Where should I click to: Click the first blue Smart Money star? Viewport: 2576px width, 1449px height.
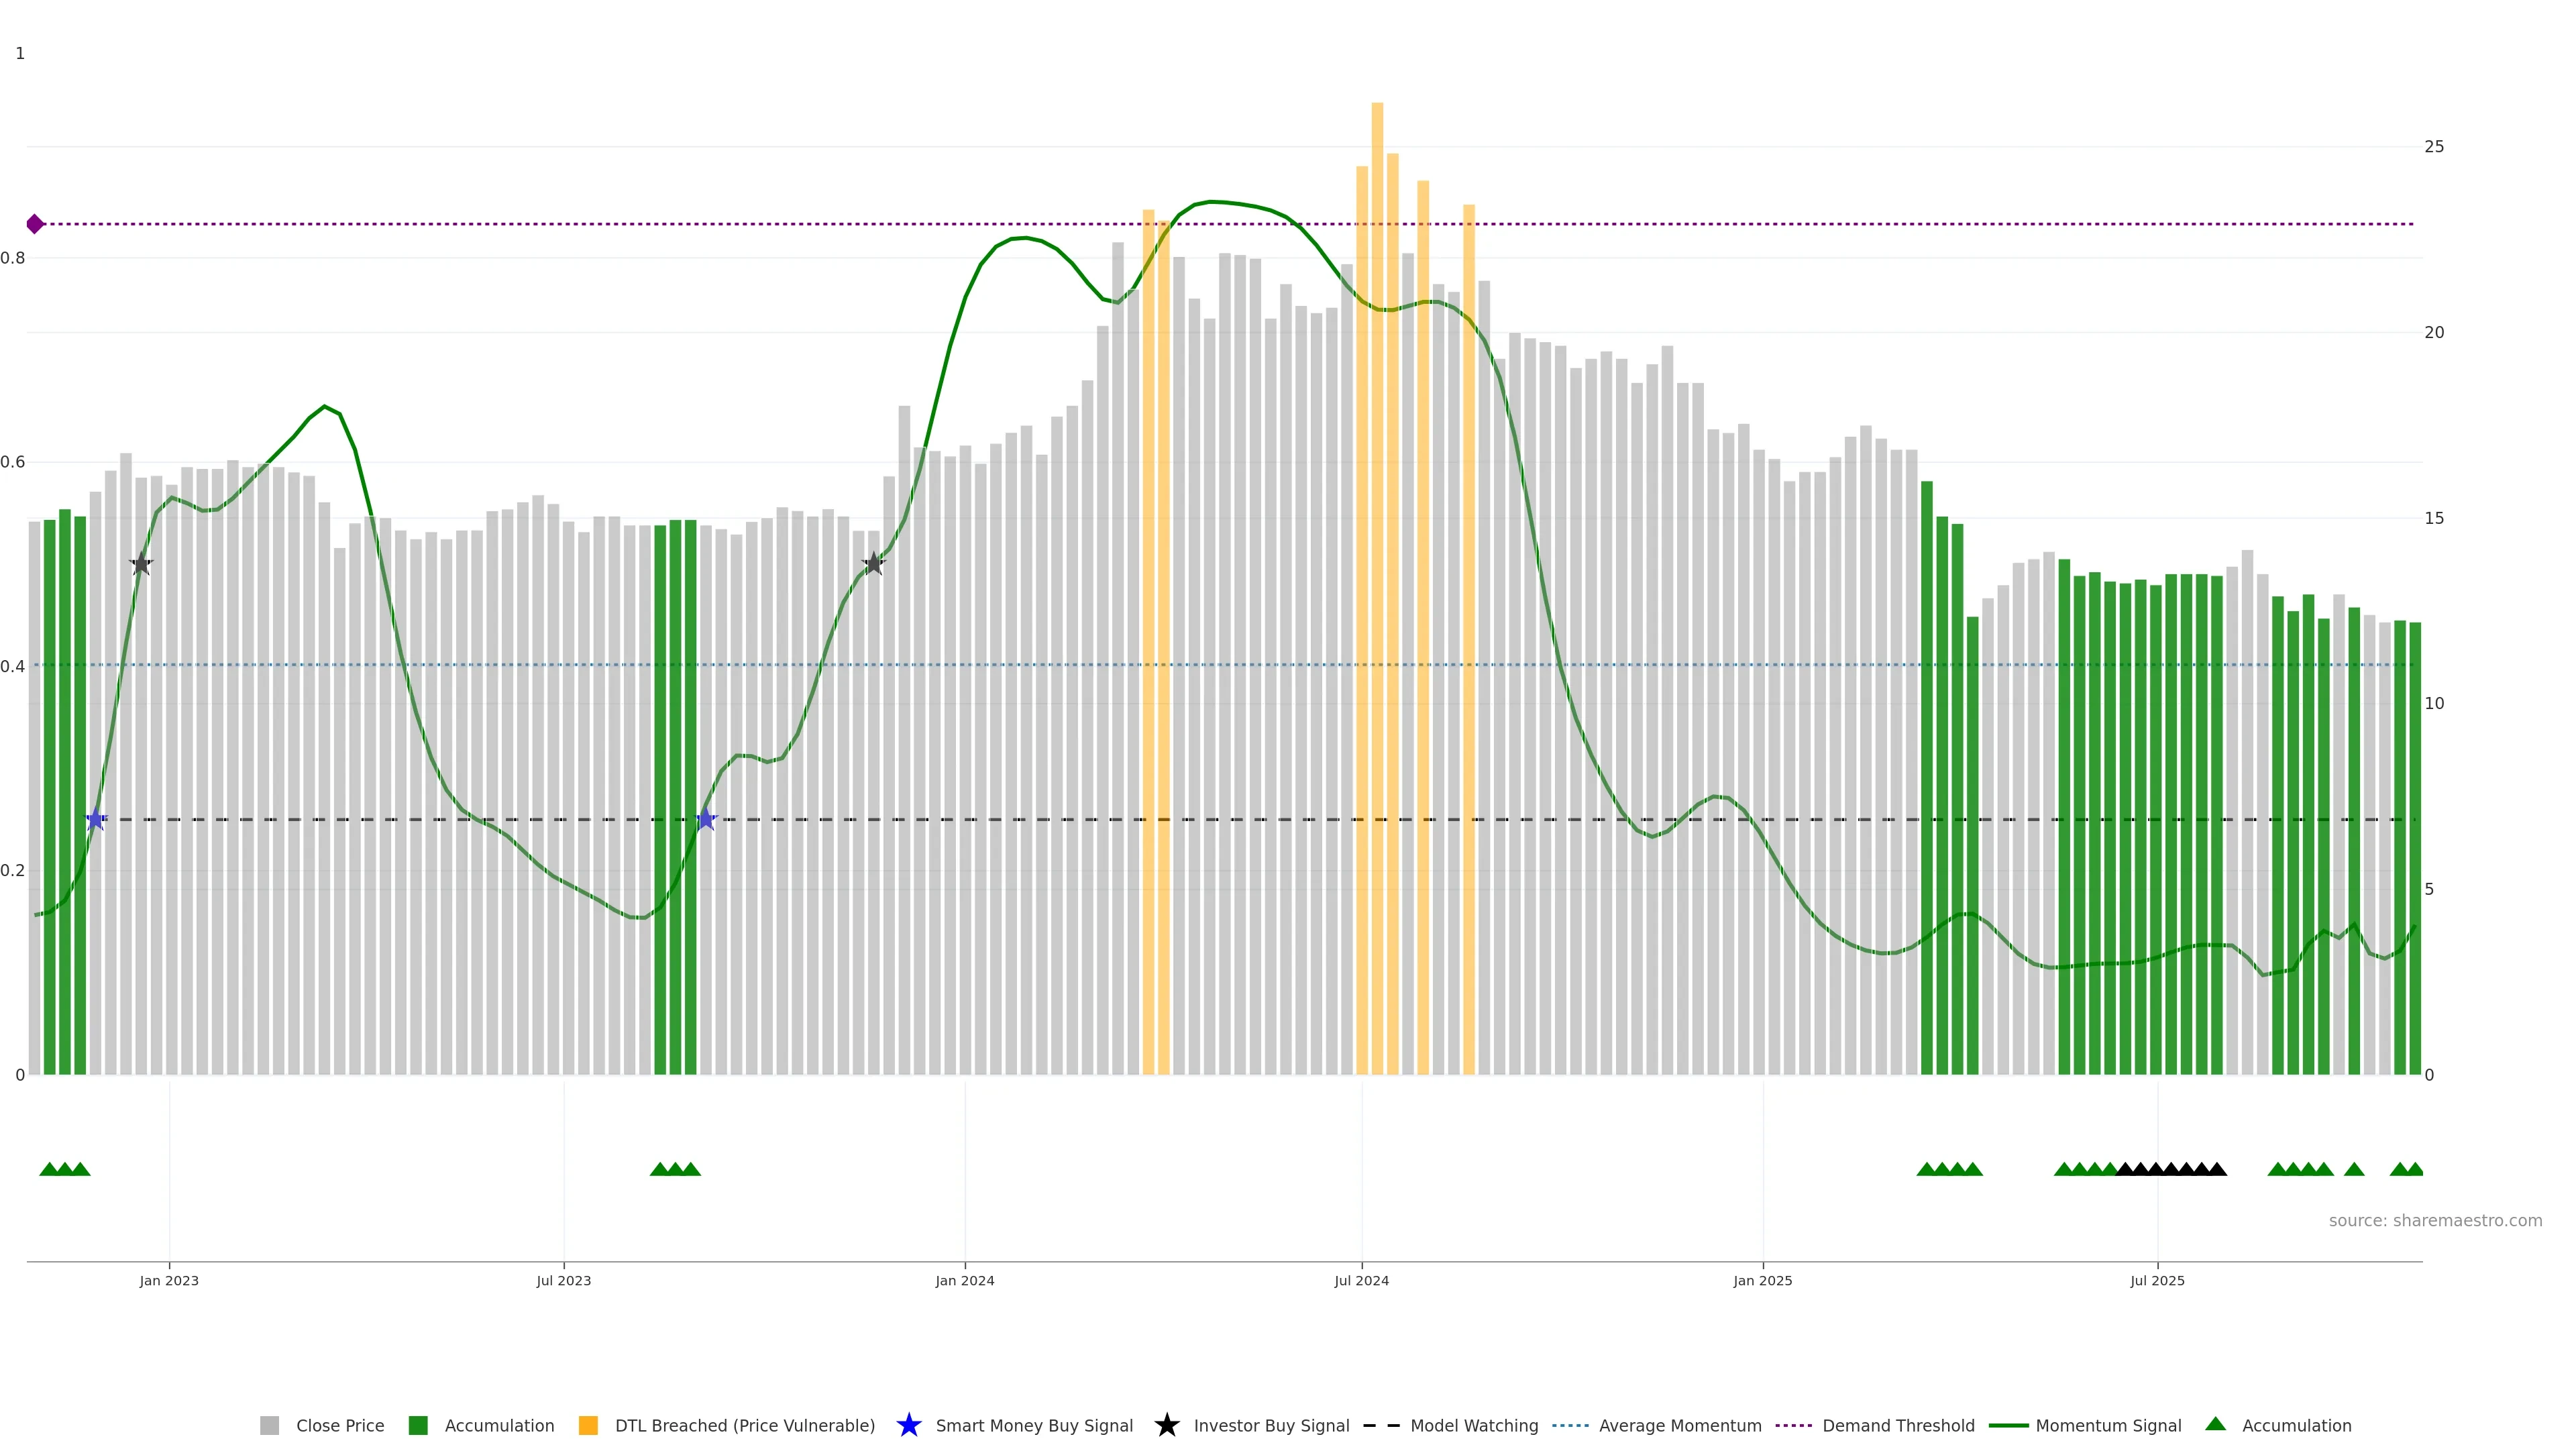click(96, 819)
